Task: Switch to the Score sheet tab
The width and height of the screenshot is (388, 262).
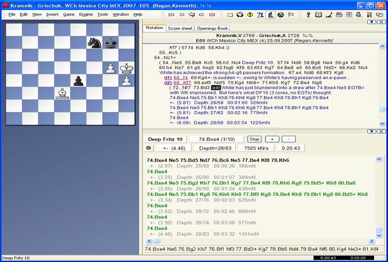Action: (180, 28)
